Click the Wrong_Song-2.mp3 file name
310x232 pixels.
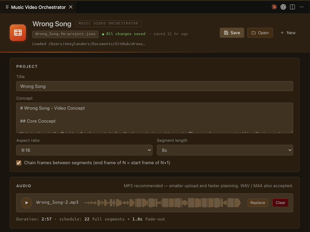[57, 202]
